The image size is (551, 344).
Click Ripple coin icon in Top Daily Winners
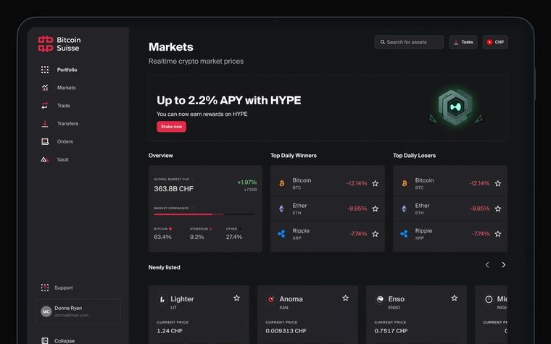click(281, 234)
